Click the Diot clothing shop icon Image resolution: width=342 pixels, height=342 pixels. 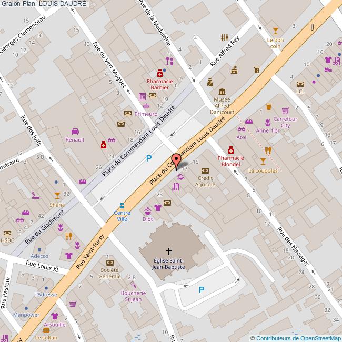(148, 211)
